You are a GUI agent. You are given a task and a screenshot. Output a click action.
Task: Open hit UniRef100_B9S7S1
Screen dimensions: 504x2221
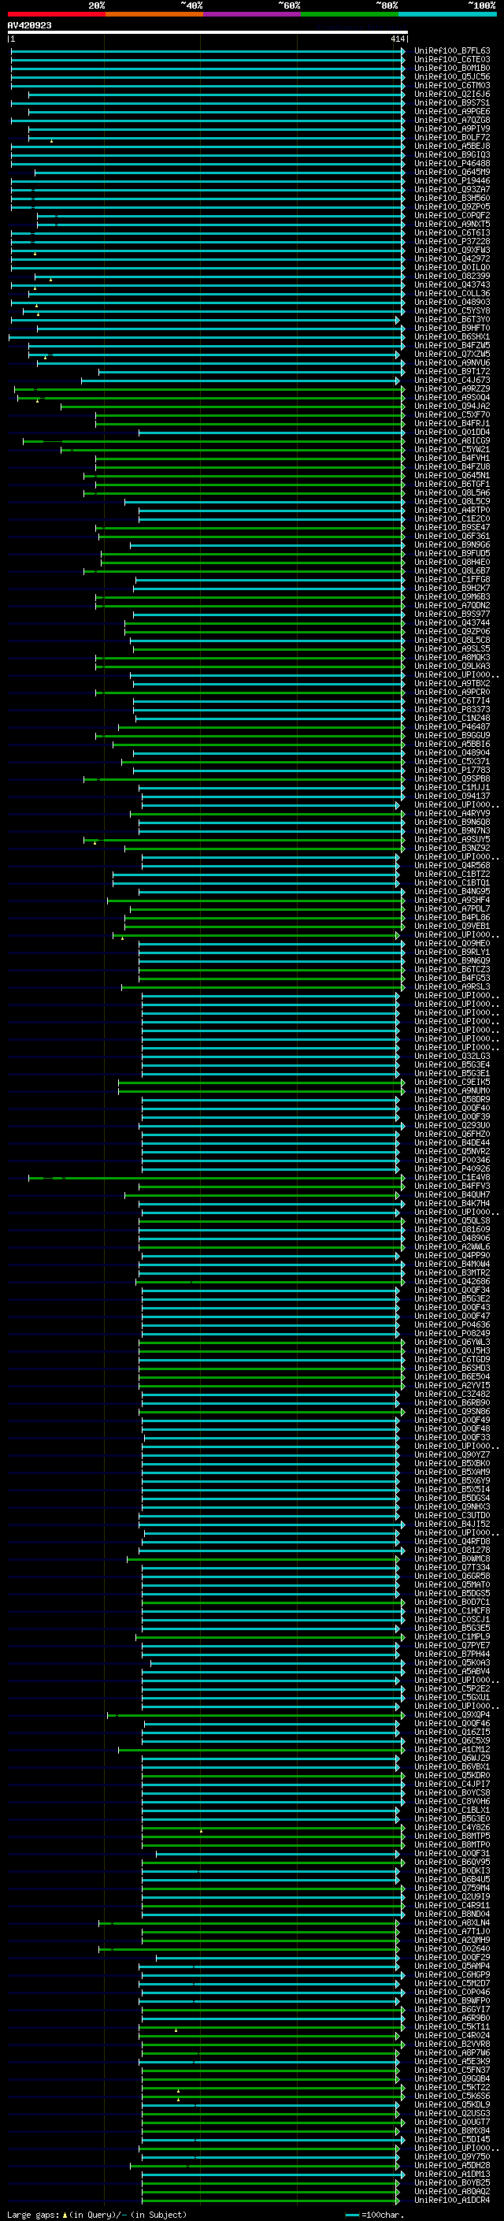452,102
